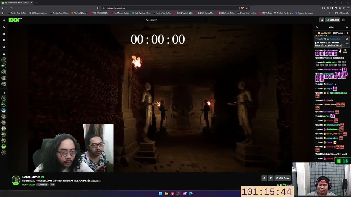351x197 pixels.
Task: Open Microsoft Edge from taskbar
Action: click(x=191, y=194)
